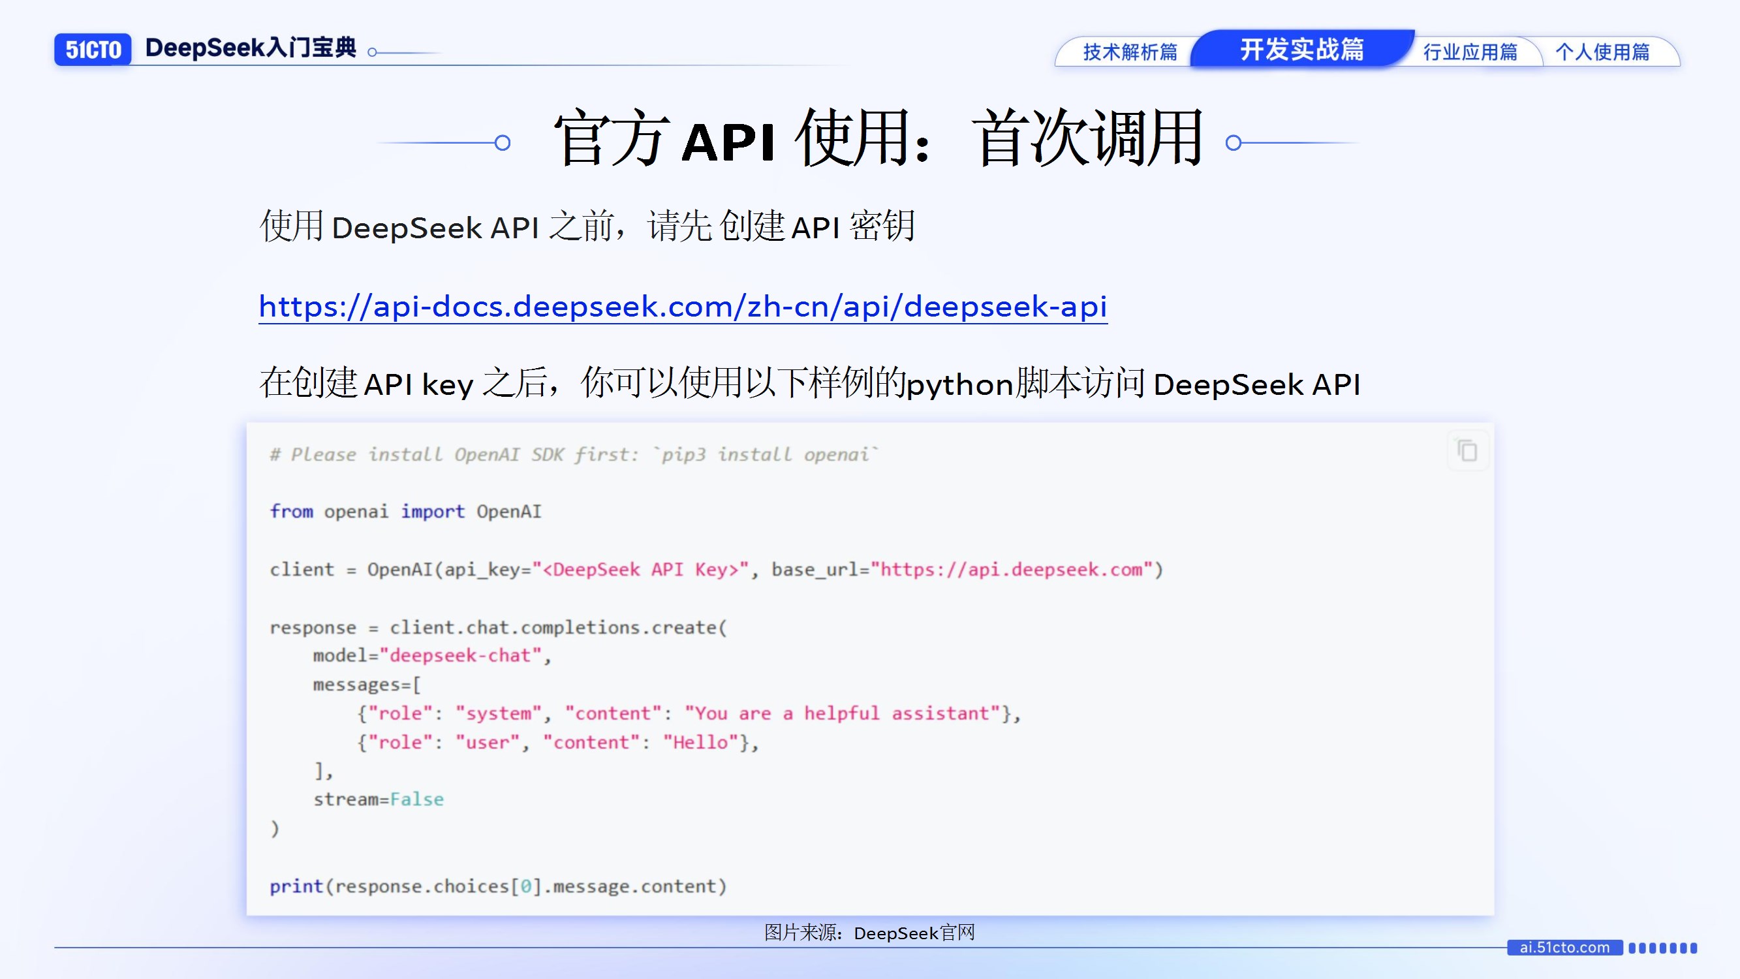
Task: Click the 51CTO logo badge
Action: click(93, 50)
